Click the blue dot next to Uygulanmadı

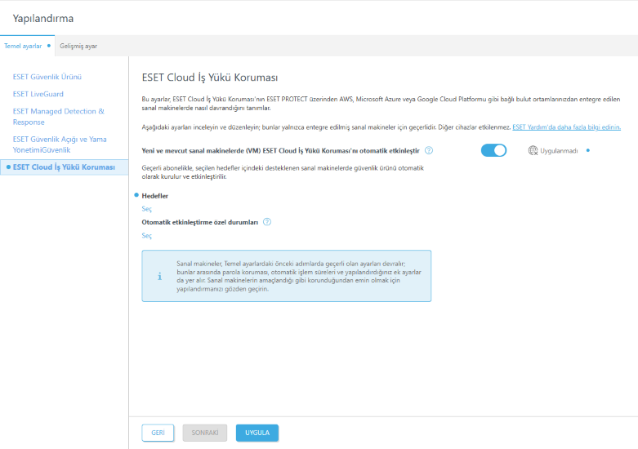tap(588, 150)
